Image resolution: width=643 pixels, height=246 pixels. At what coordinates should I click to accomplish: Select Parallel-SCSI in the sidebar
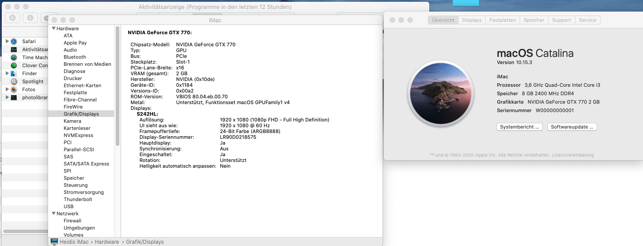(x=79, y=149)
